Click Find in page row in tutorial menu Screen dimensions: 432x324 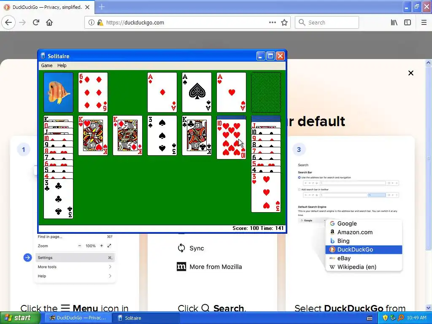coord(75,237)
